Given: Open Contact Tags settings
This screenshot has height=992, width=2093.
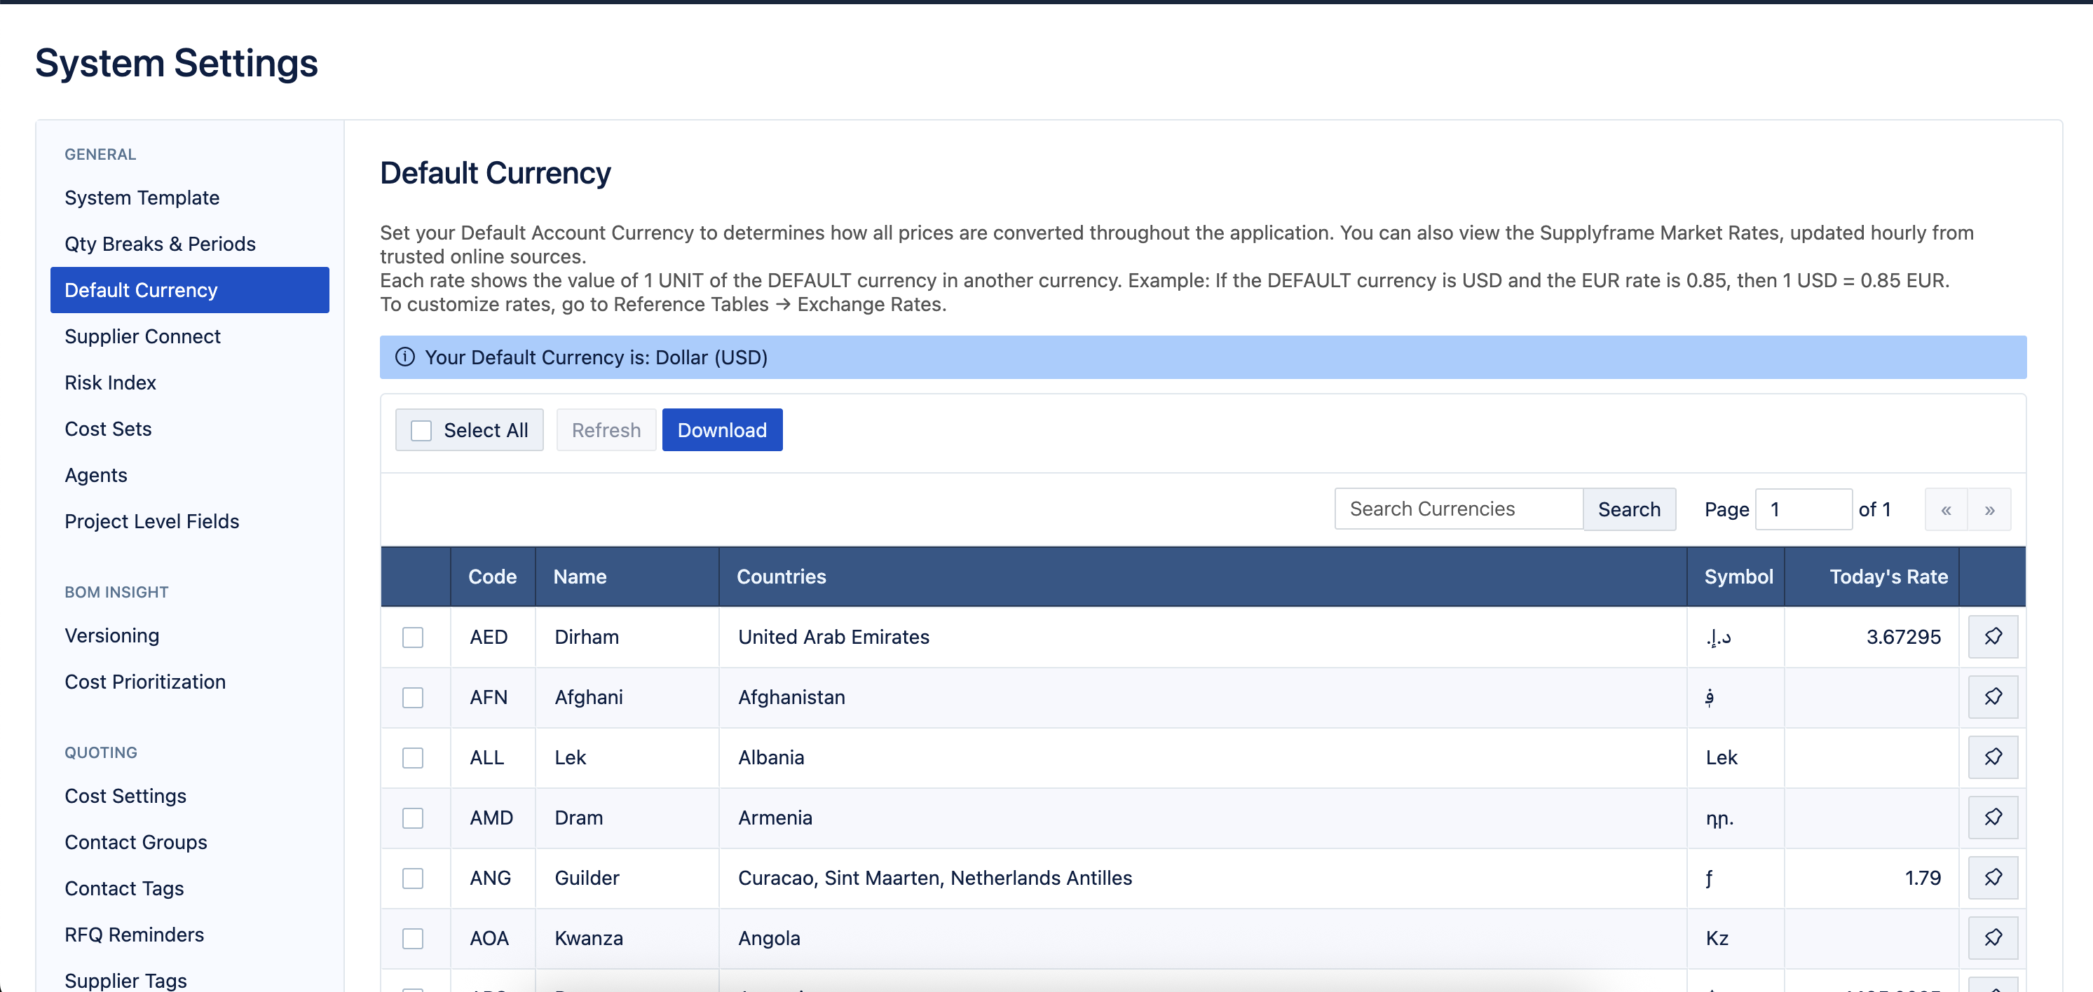Looking at the screenshot, I should click(x=189, y=888).
